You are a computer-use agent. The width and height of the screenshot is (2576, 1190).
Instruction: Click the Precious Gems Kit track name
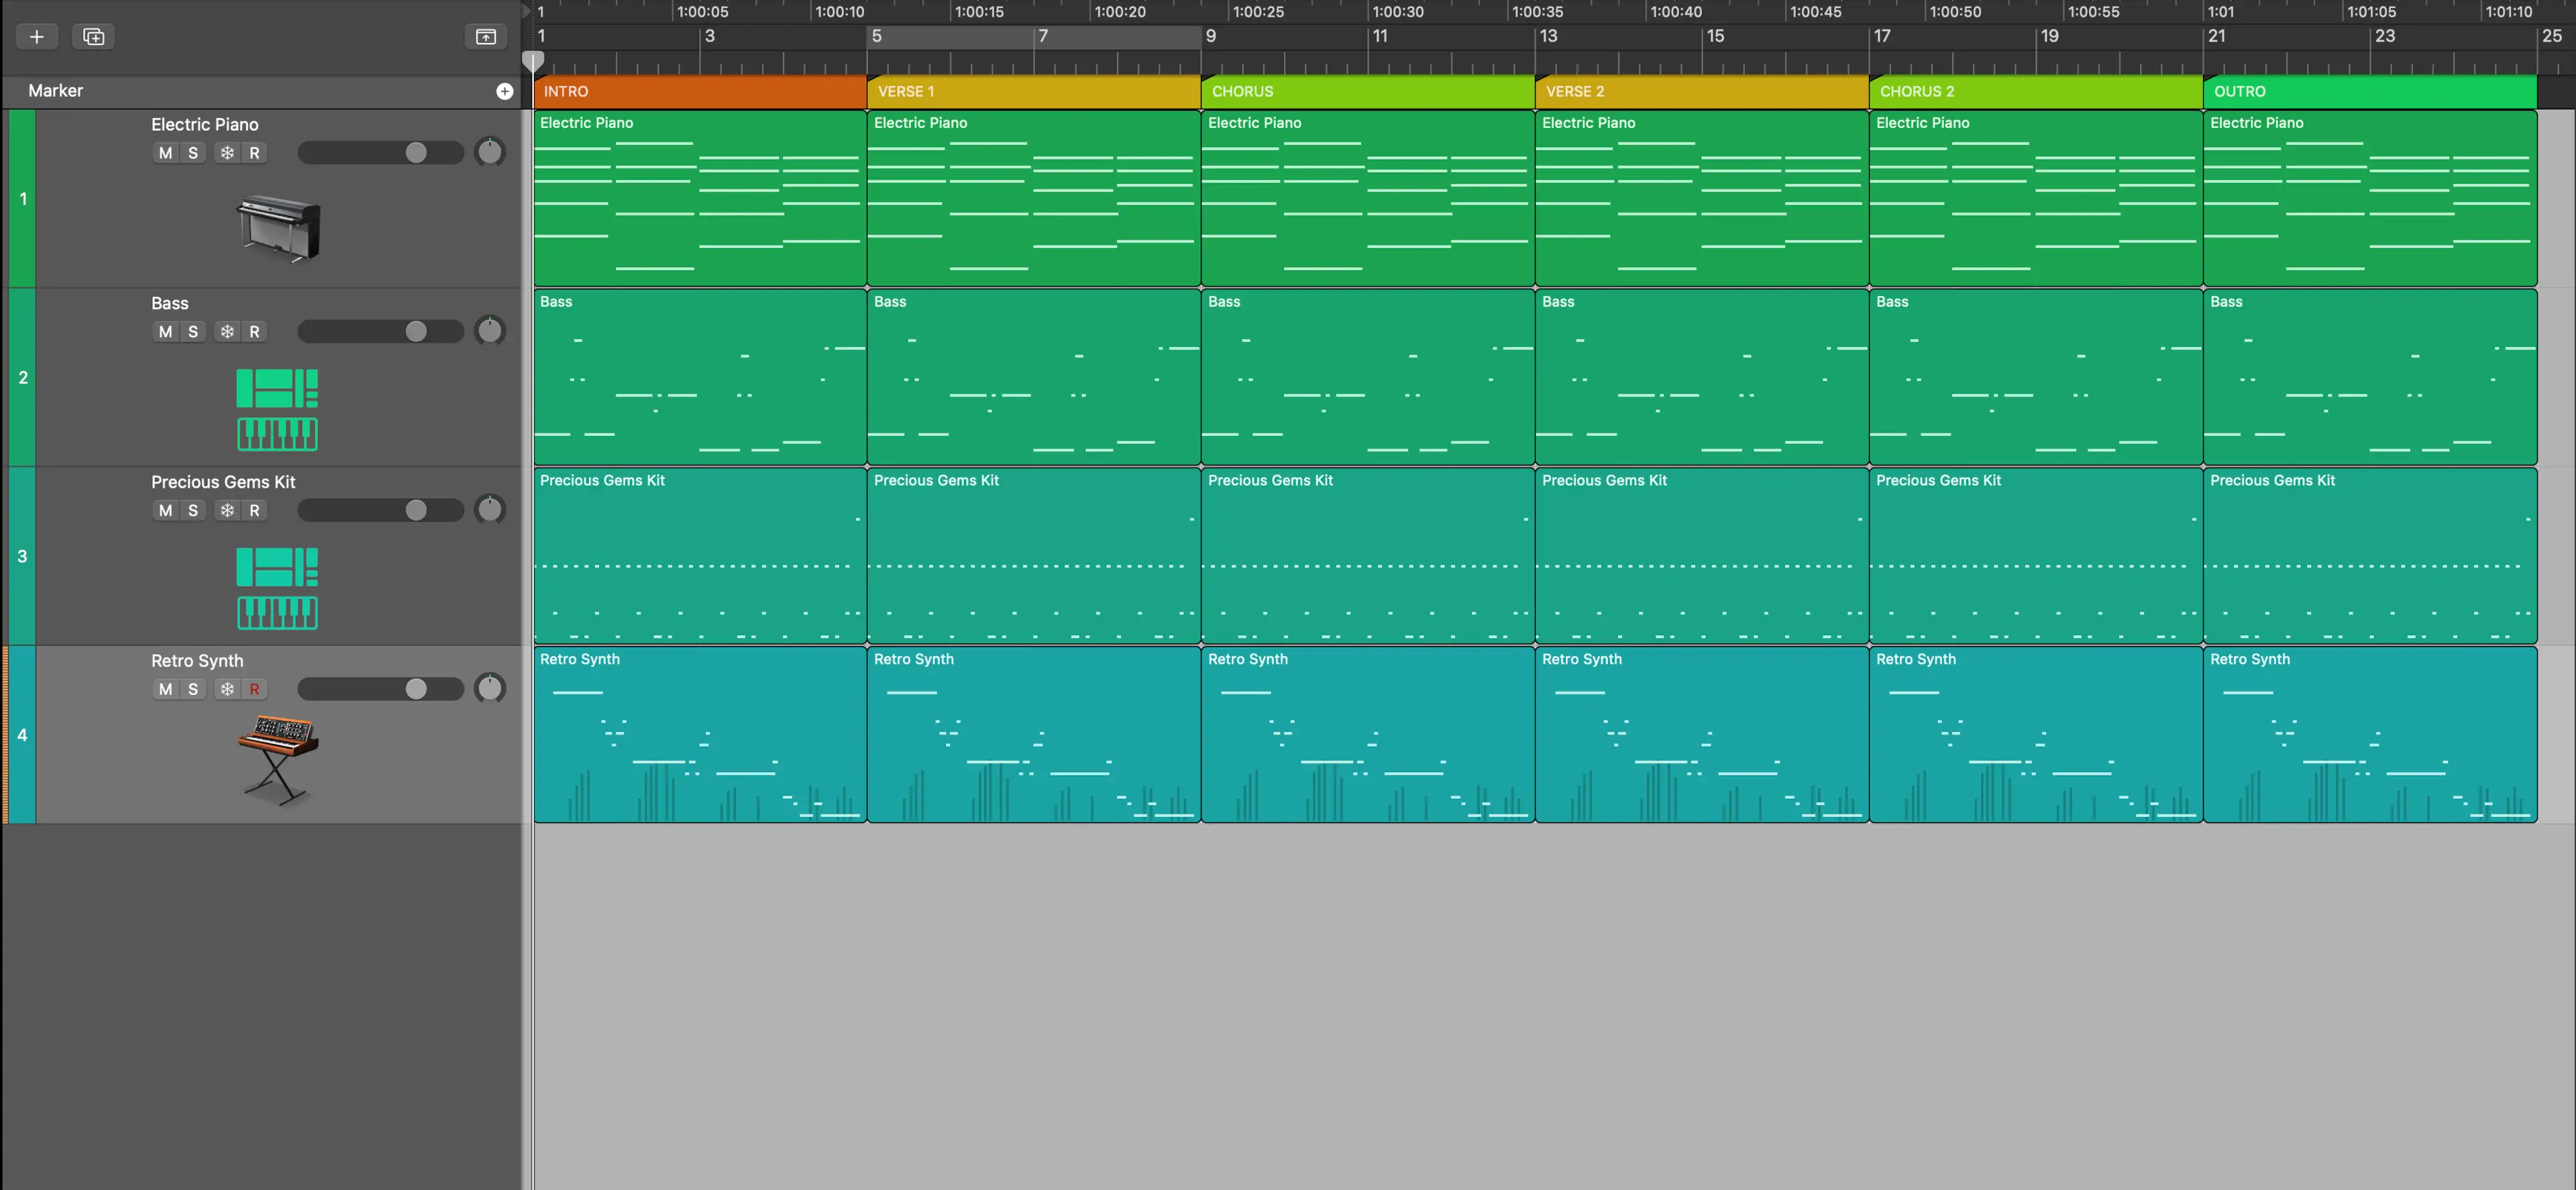(x=223, y=482)
